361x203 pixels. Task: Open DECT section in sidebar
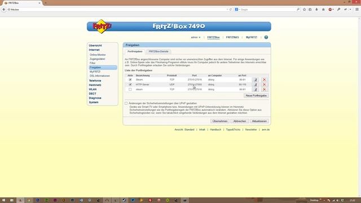[93, 94]
